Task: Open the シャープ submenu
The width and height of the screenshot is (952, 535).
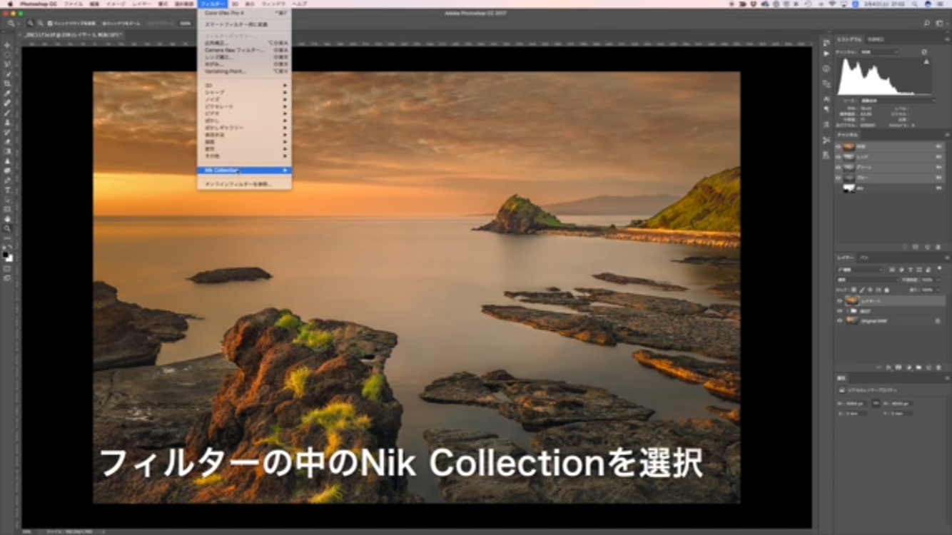Action: tap(244, 92)
